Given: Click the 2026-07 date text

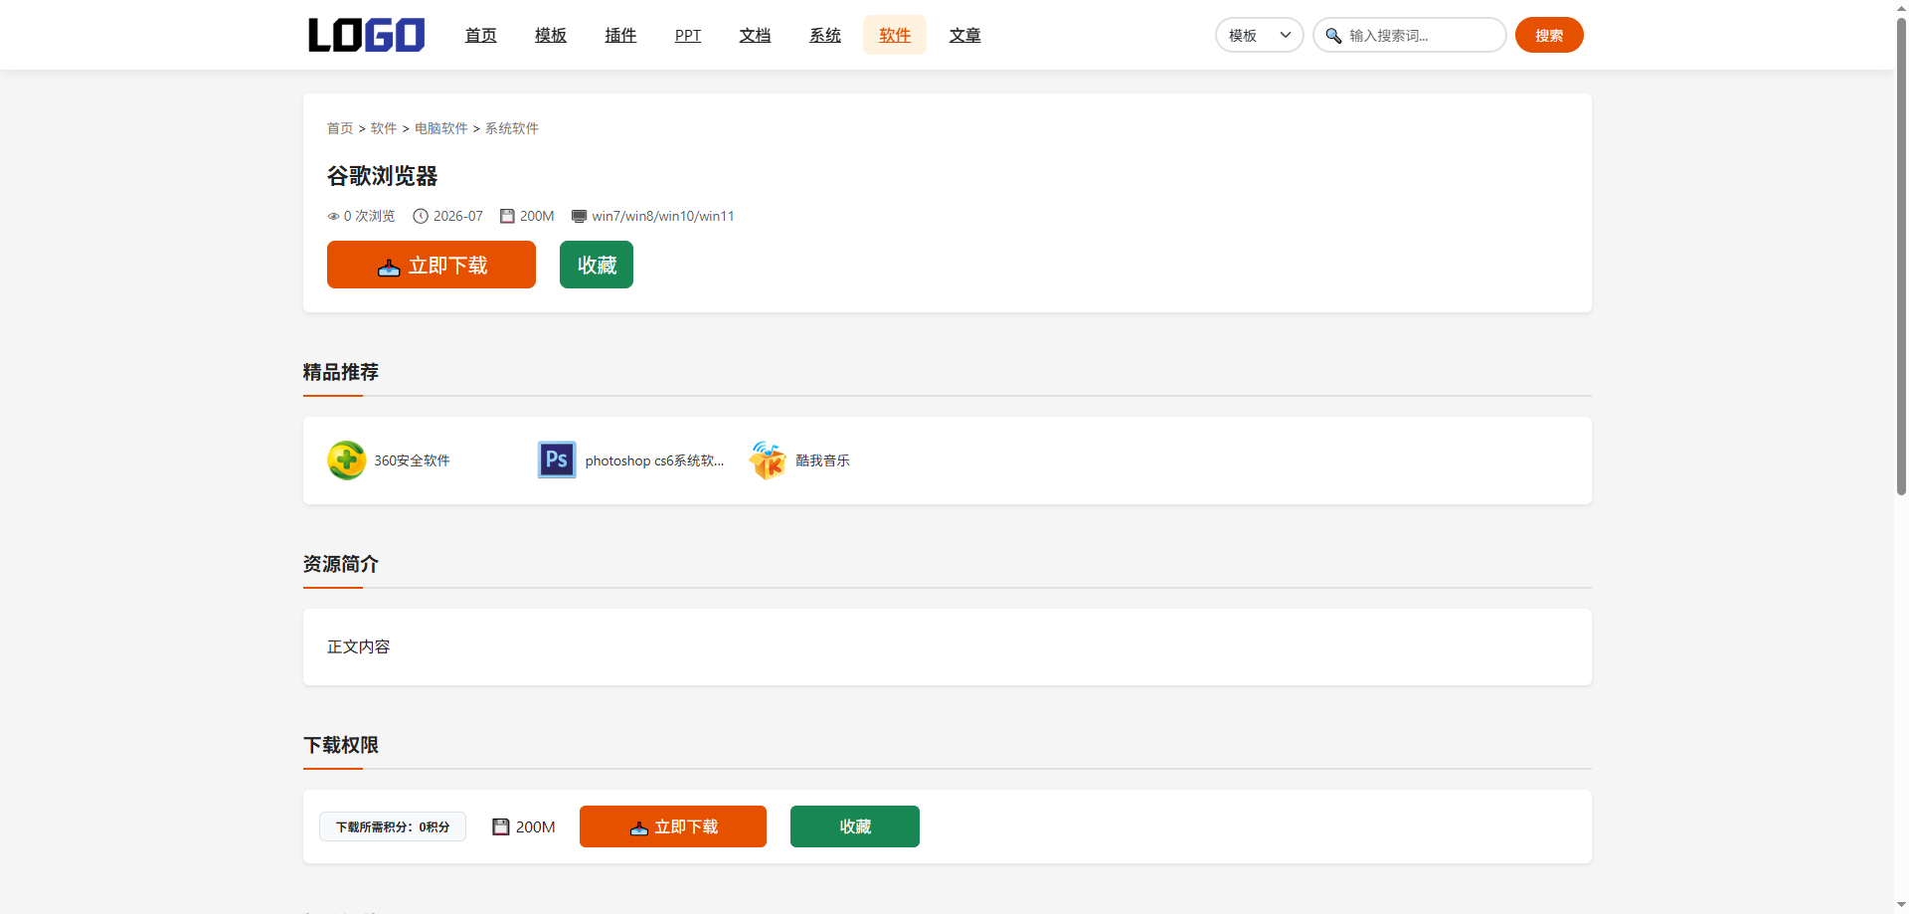Looking at the screenshot, I should click(x=458, y=216).
